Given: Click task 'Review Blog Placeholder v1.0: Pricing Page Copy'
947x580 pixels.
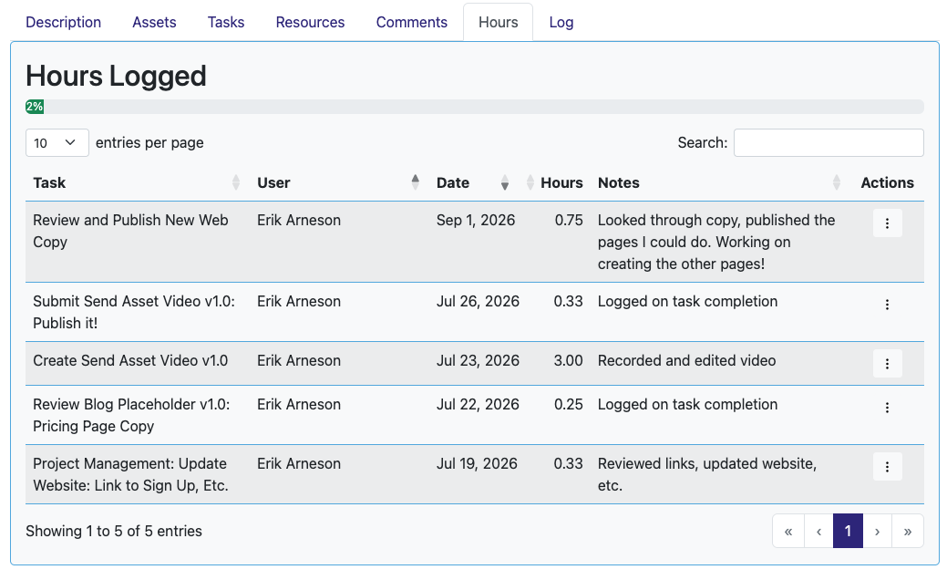Looking at the screenshot, I should [x=131, y=415].
